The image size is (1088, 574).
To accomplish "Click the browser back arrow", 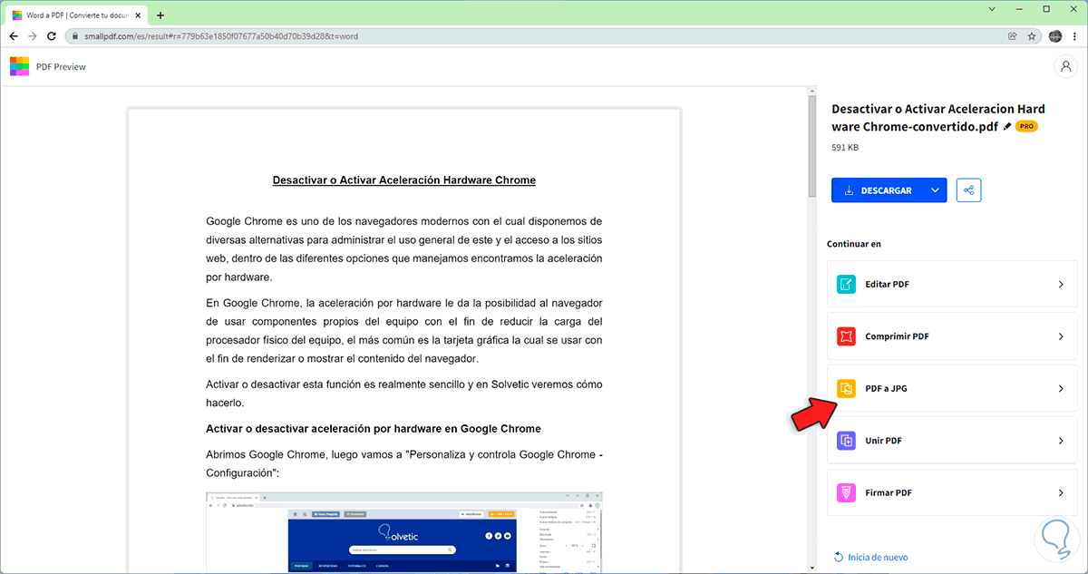I will [x=13, y=36].
